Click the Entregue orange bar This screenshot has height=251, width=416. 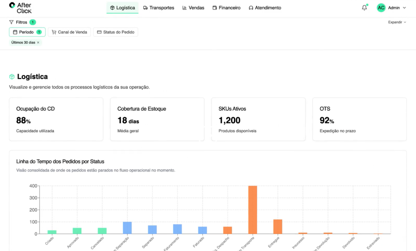click(278, 227)
